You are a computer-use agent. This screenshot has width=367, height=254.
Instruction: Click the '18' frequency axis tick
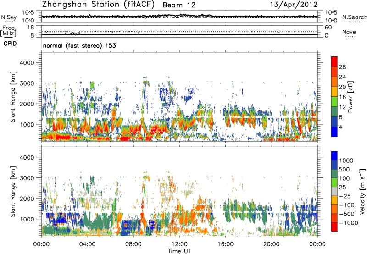[x=31, y=28]
